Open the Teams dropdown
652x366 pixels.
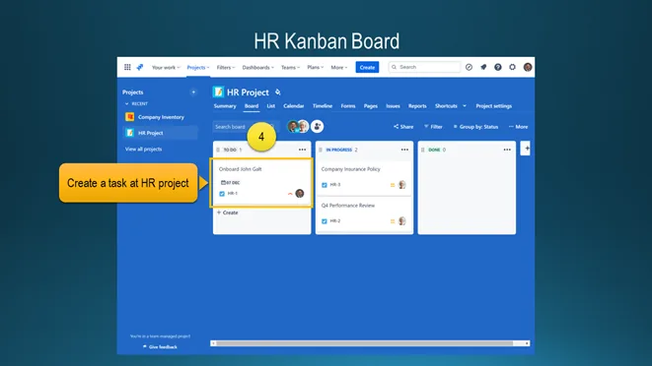[290, 67]
